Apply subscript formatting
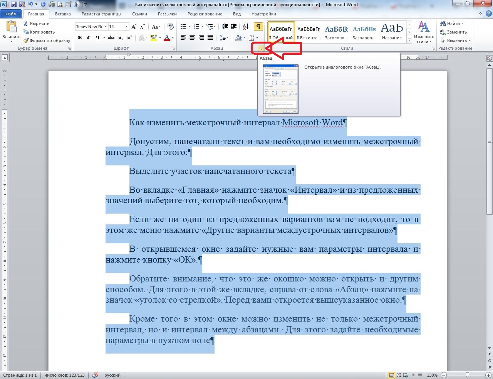This screenshot has height=379, width=493. (x=121, y=38)
